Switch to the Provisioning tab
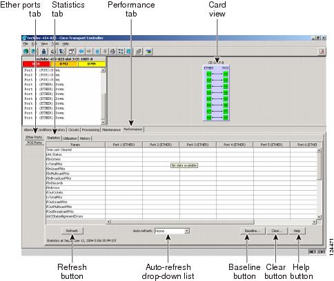334x281 pixels. coord(90,129)
